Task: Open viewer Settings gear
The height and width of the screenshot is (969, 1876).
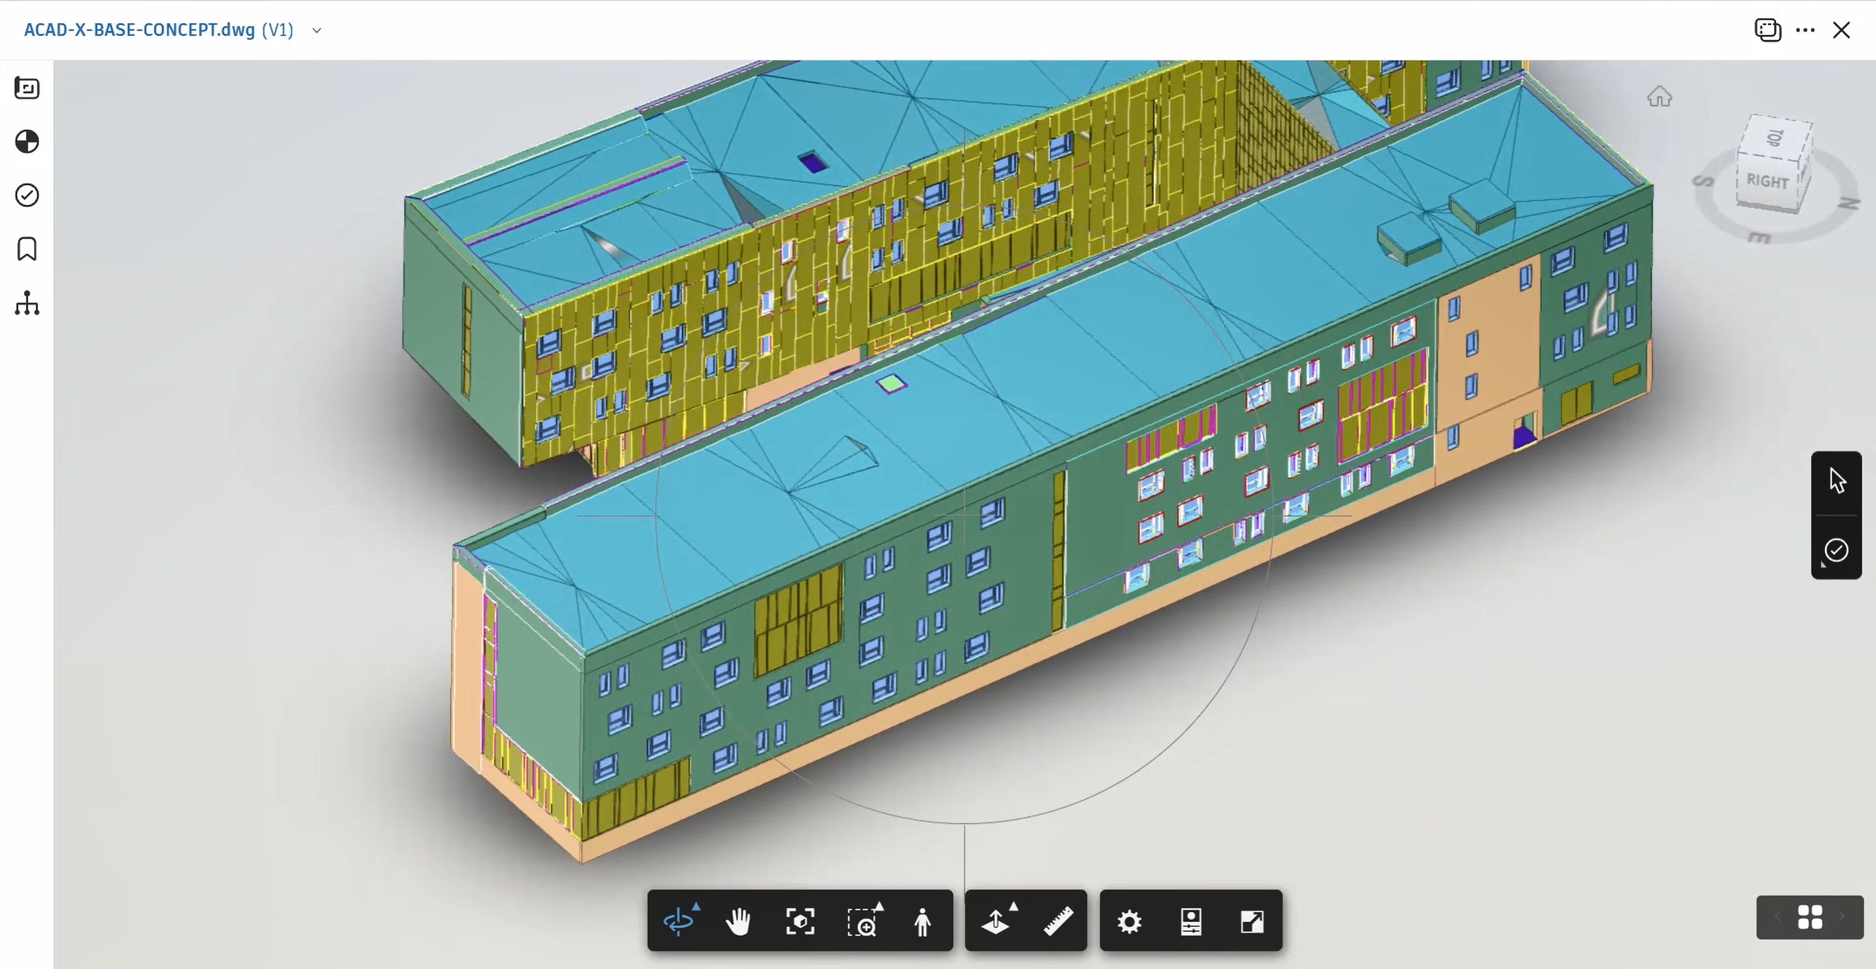Action: point(1130,922)
